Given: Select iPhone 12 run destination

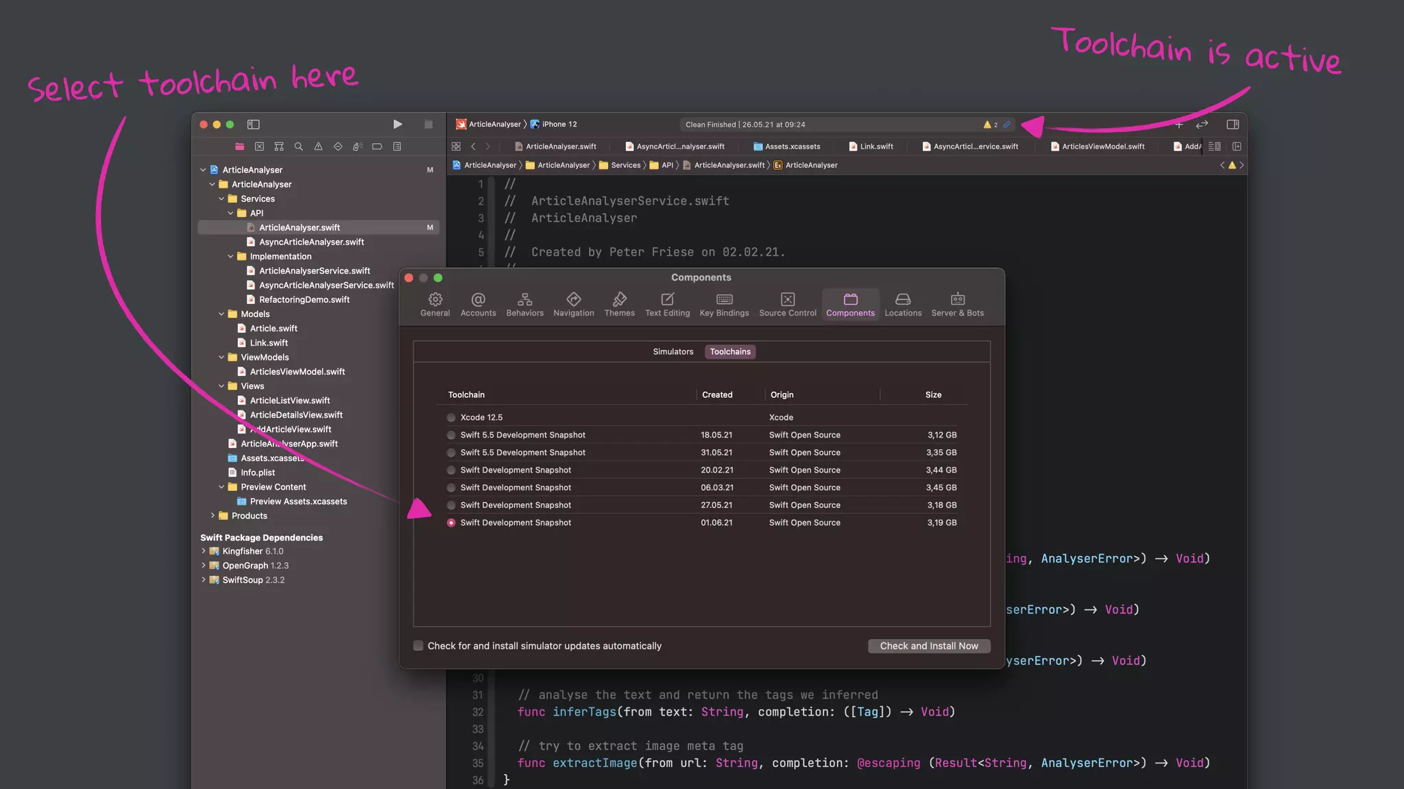Looking at the screenshot, I should click(554, 124).
